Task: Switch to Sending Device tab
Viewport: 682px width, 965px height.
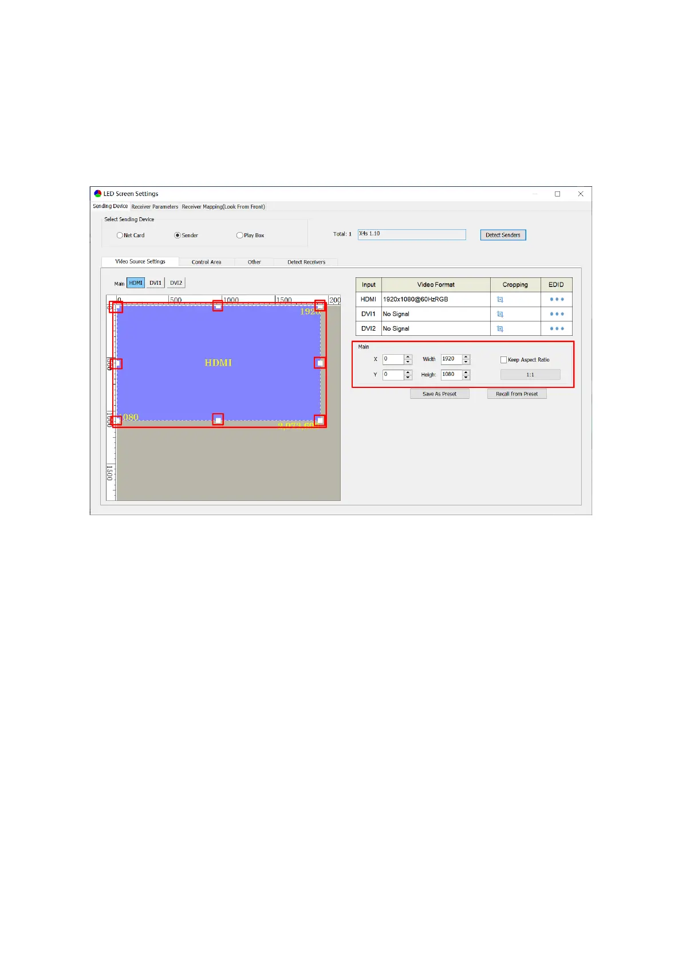Action: click(x=111, y=206)
